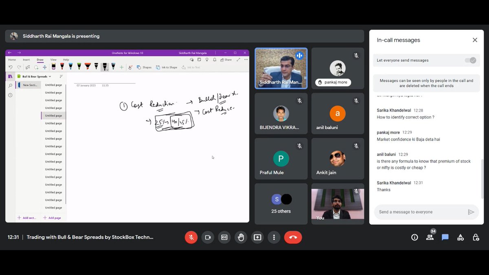This screenshot has height=275, width=489.
Task: Select the 25 others participant tile
Action: point(281,204)
